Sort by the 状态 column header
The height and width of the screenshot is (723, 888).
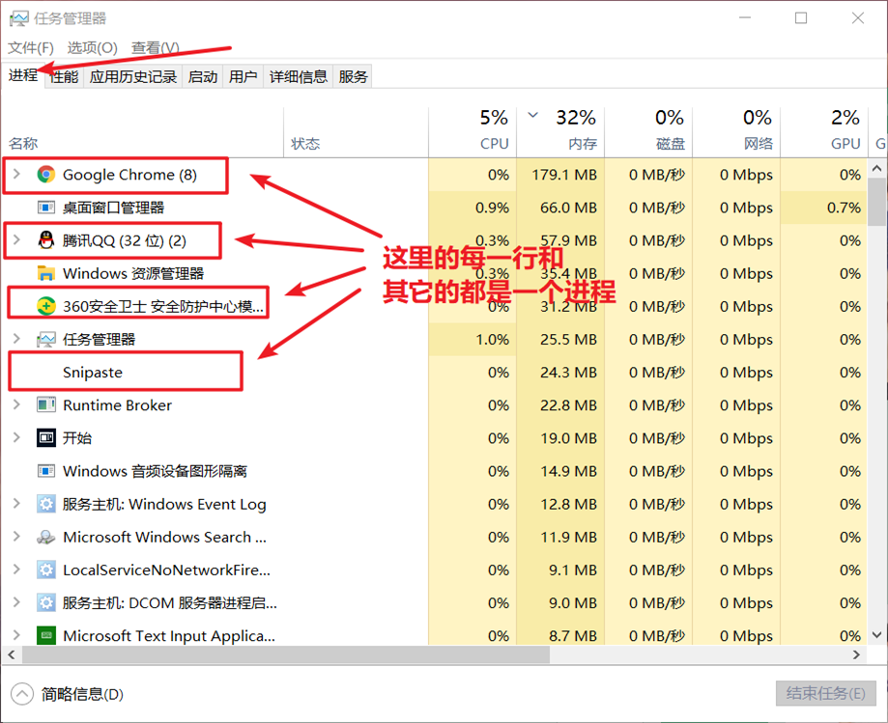point(356,132)
